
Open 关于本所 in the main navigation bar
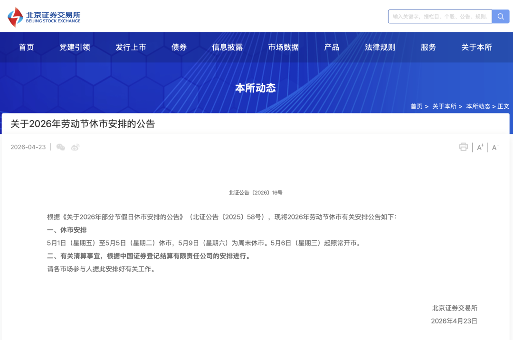(476, 47)
